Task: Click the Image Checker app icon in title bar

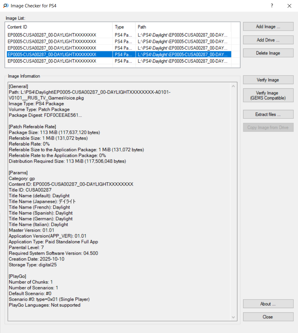Action: point(6,6)
